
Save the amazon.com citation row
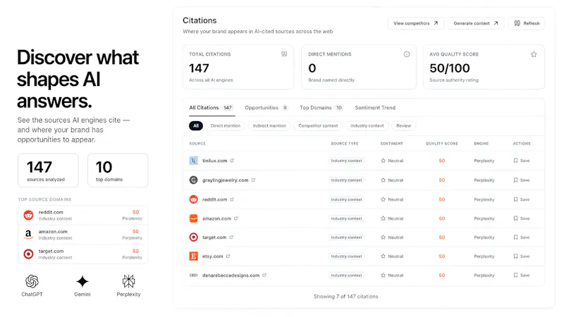522,218
